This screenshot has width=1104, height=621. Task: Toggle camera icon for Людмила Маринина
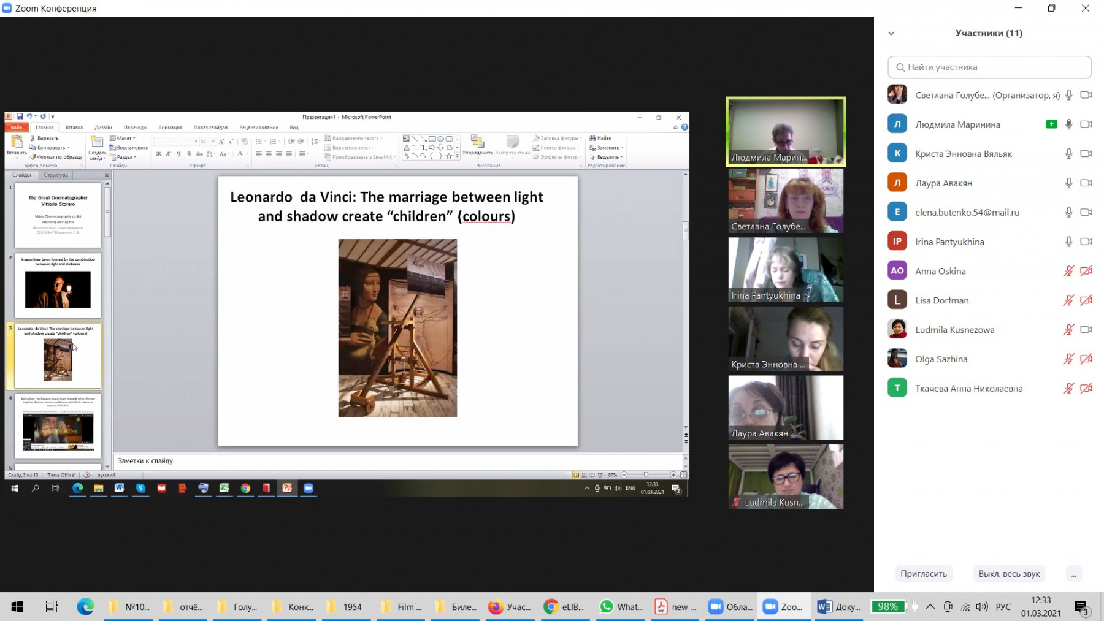(1086, 124)
